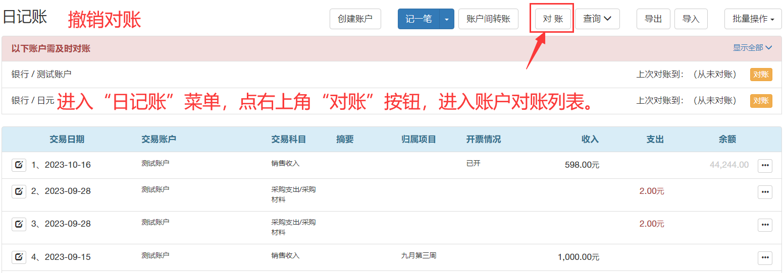Click edit icon for second row transaction
This screenshot has height=273, width=784.
pos(19,191)
